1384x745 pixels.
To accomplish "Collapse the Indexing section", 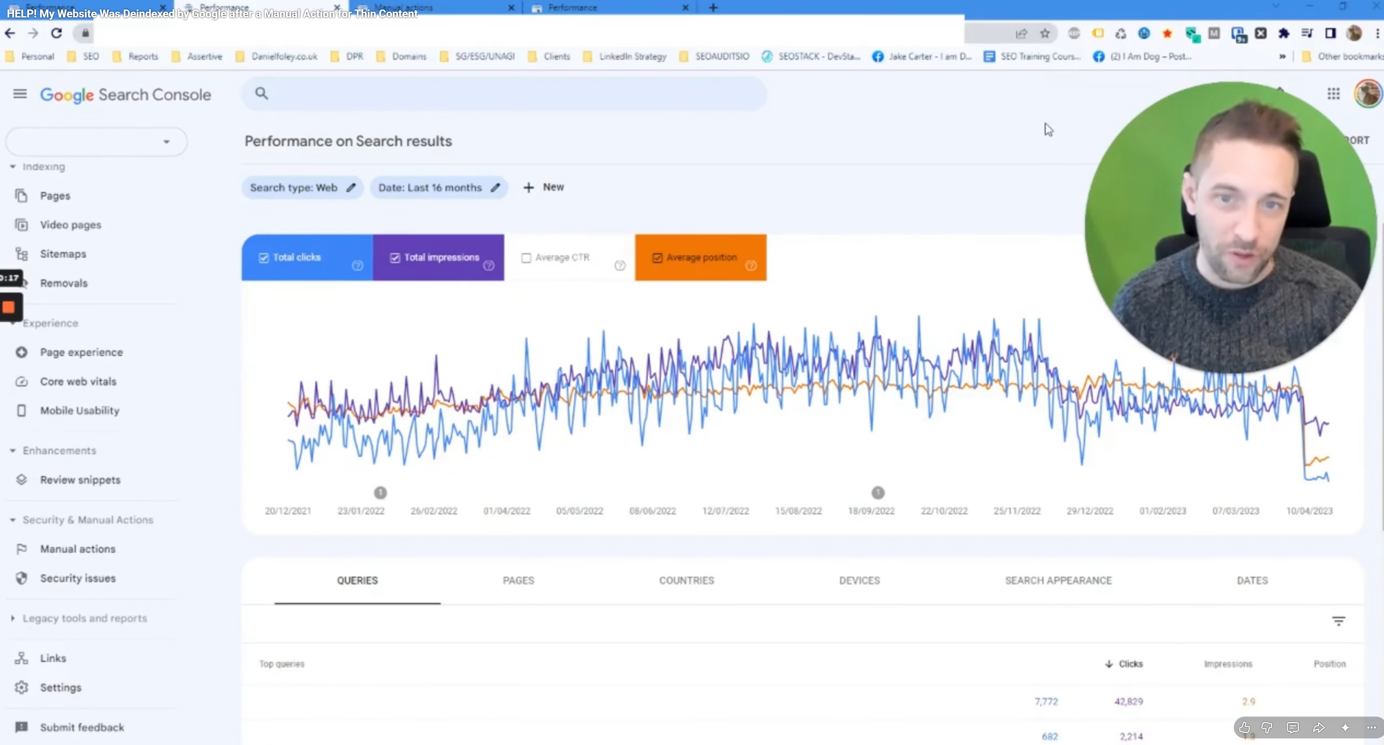I will pos(12,166).
